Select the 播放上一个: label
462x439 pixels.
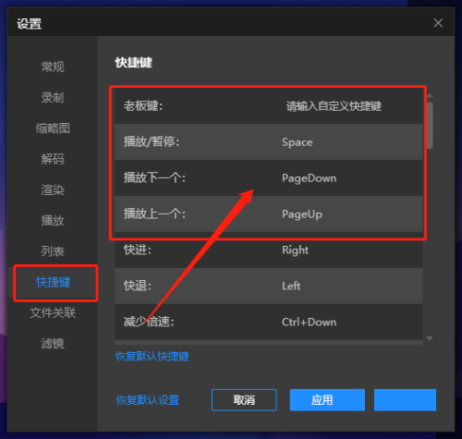[x=154, y=213]
